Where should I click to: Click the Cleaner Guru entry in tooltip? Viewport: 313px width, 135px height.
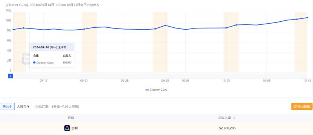[x=43, y=63]
